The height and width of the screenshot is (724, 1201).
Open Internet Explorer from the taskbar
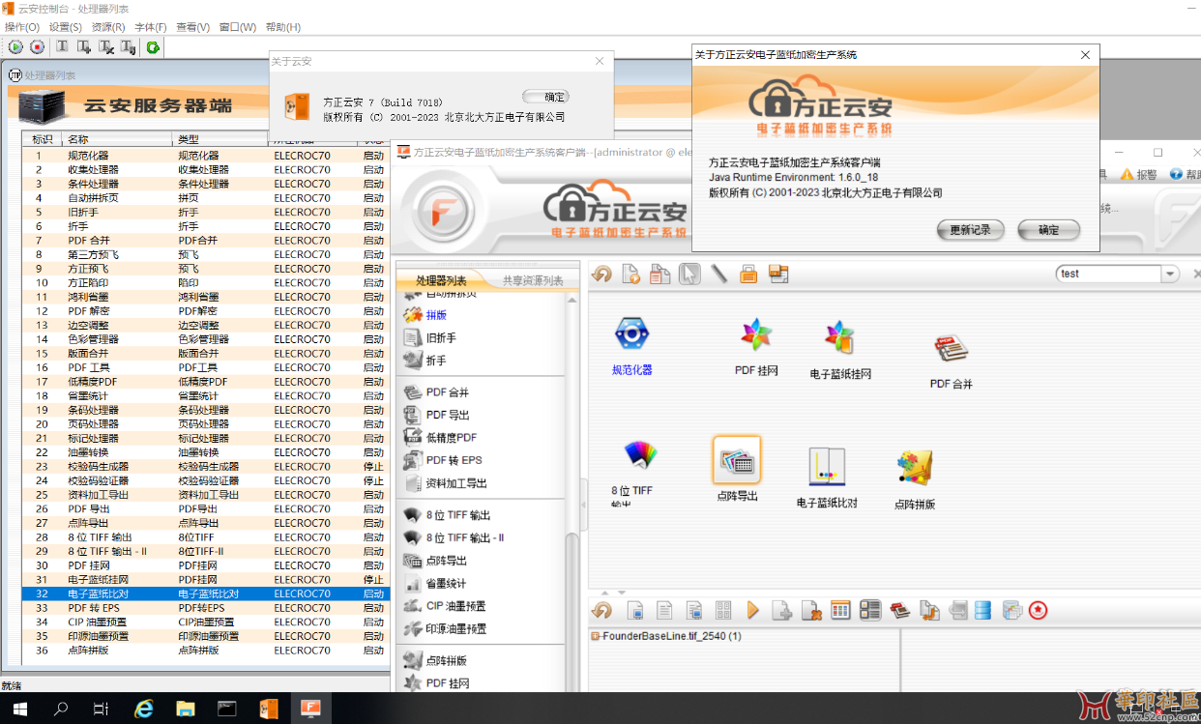pyautogui.click(x=144, y=709)
